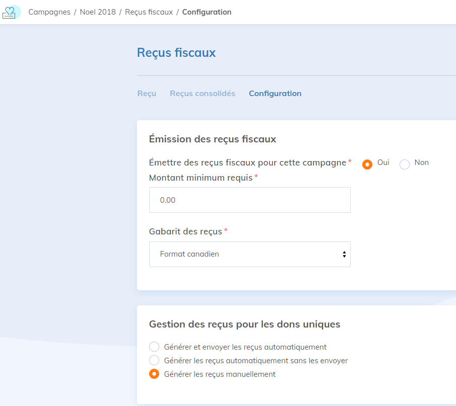
Task: Focus the Montant minimum requis field
Action: pos(250,200)
